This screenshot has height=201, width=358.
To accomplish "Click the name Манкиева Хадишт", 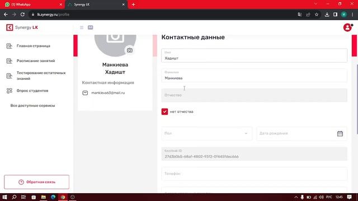I will click(115, 68).
